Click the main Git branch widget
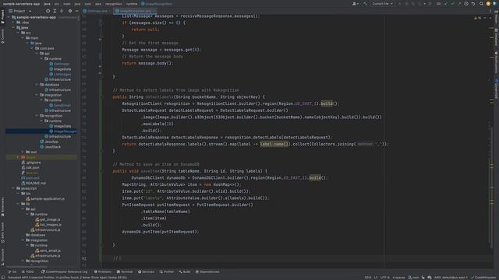 point(414,278)
